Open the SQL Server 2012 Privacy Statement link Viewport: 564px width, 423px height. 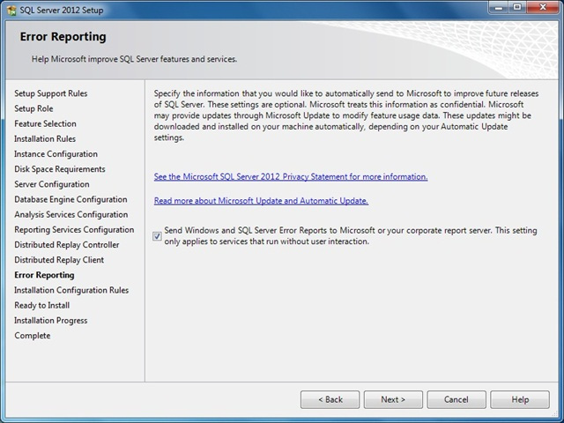tap(291, 176)
